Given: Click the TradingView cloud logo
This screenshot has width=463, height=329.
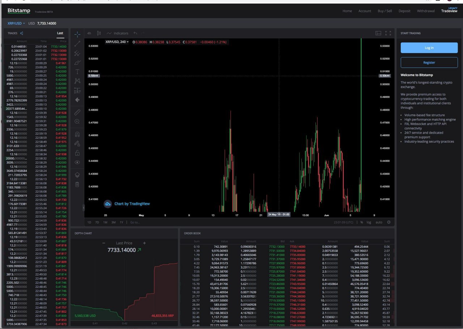Looking at the screenshot, I should click(107, 204).
